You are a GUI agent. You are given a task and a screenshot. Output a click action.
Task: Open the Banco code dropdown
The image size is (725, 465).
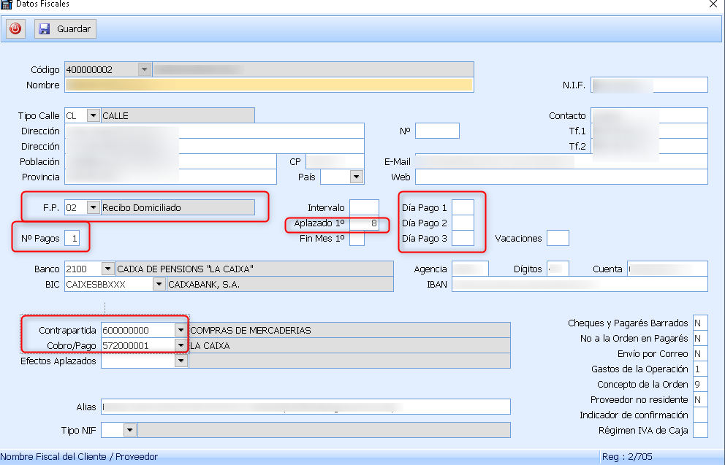coord(108,269)
